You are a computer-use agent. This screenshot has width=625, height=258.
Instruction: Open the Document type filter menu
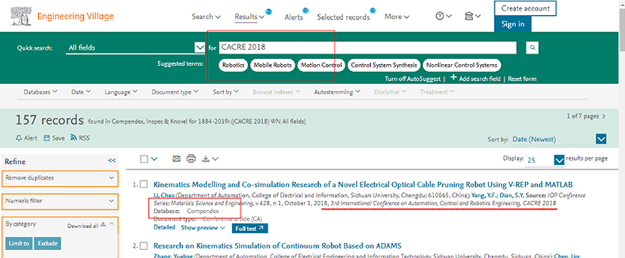coord(175,92)
